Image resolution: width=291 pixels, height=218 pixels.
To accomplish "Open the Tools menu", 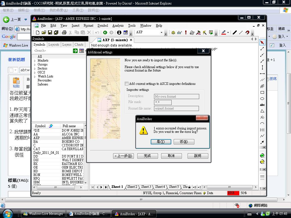I will click(x=132, y=26).
